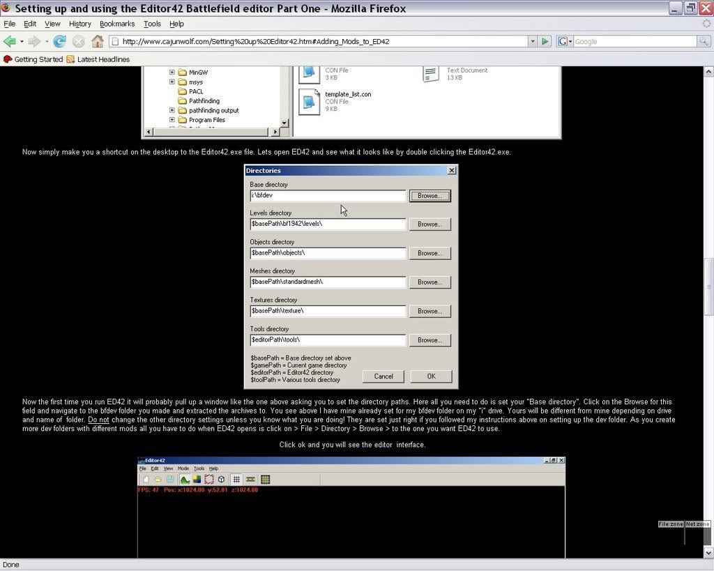Click the page scrollbar down arrow
Image resolution: width=714 pixels, height=571 pixels.
click(708, 553)
